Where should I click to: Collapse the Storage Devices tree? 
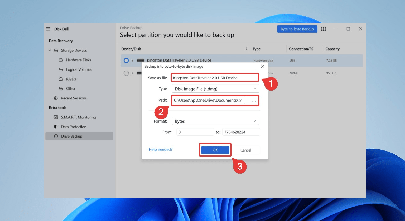50,50
